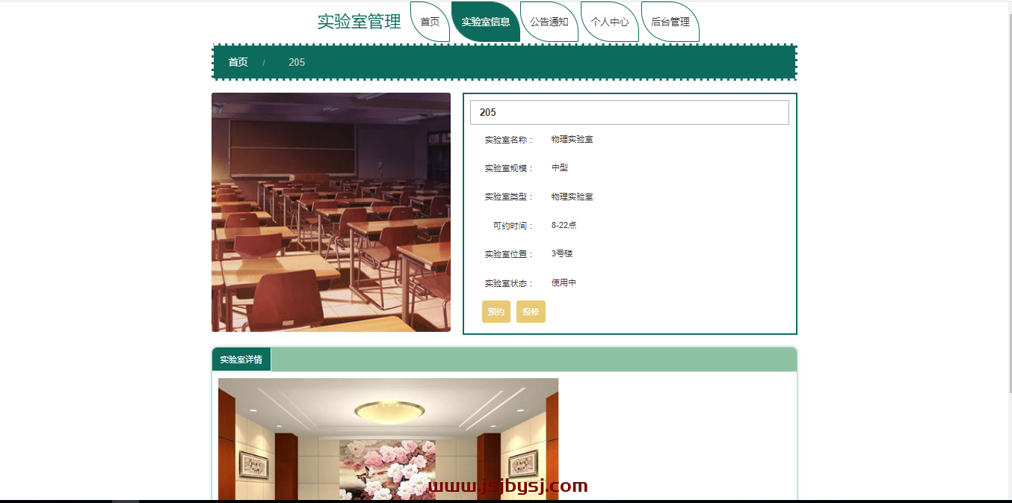Click the 205 lab title heading
The height and width of the screenshot is (503, 1012).
pyautogui.click(x=629, y=112)
